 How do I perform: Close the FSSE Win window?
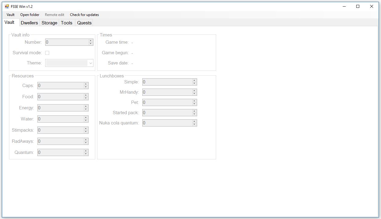click(372, 6)
